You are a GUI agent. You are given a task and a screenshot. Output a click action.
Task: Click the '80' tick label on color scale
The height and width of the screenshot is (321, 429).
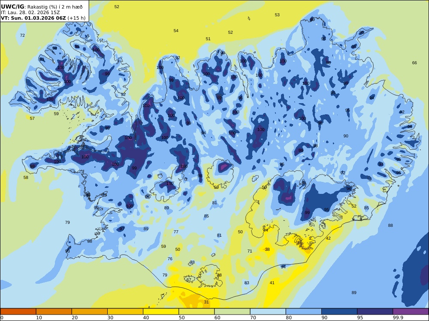[289, 318]
